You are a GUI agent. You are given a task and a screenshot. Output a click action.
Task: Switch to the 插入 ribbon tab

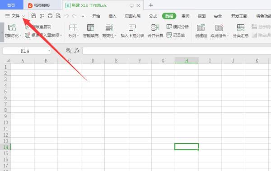pos(112,16)
